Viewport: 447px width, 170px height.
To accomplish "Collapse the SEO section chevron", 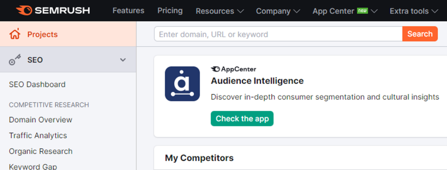I will [x=123, y=60].
